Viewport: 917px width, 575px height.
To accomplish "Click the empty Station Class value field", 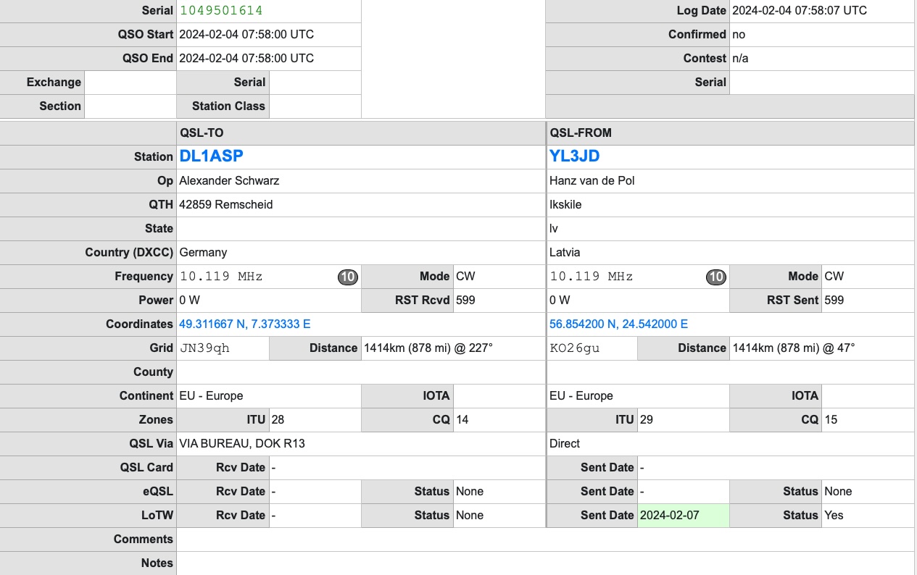I will 315,106.
